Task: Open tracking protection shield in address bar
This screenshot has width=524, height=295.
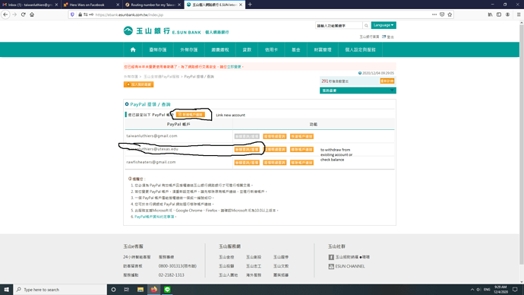Action: 72,14
